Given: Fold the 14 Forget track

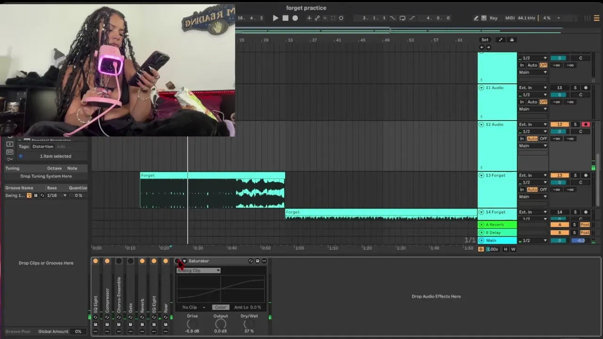Looking at the screenshot, I should coord(481,212).
